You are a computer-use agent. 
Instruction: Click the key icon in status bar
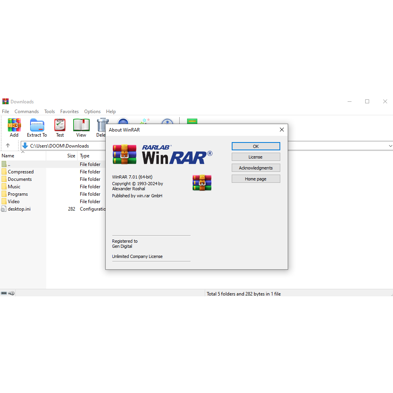click(x=12, y=293)
